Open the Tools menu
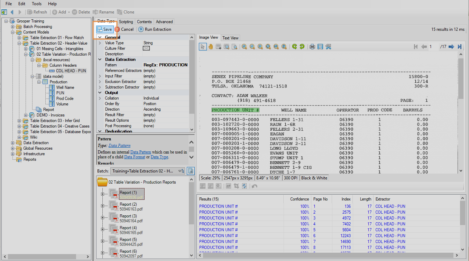Viewport: 469px width, 261px height. pyautogui.click(x=37, y=4)
